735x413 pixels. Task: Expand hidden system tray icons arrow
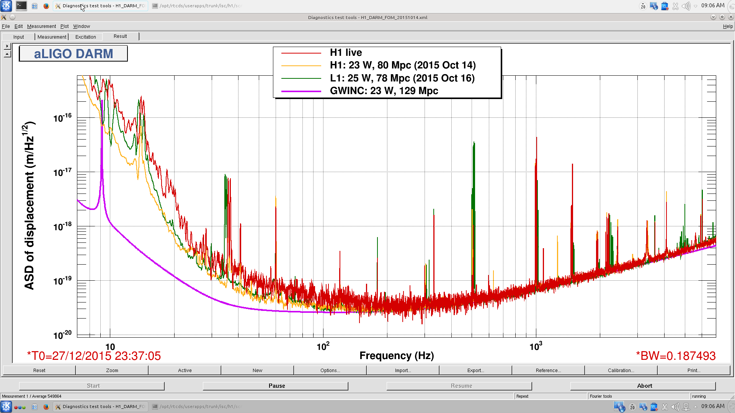(696, 6)
